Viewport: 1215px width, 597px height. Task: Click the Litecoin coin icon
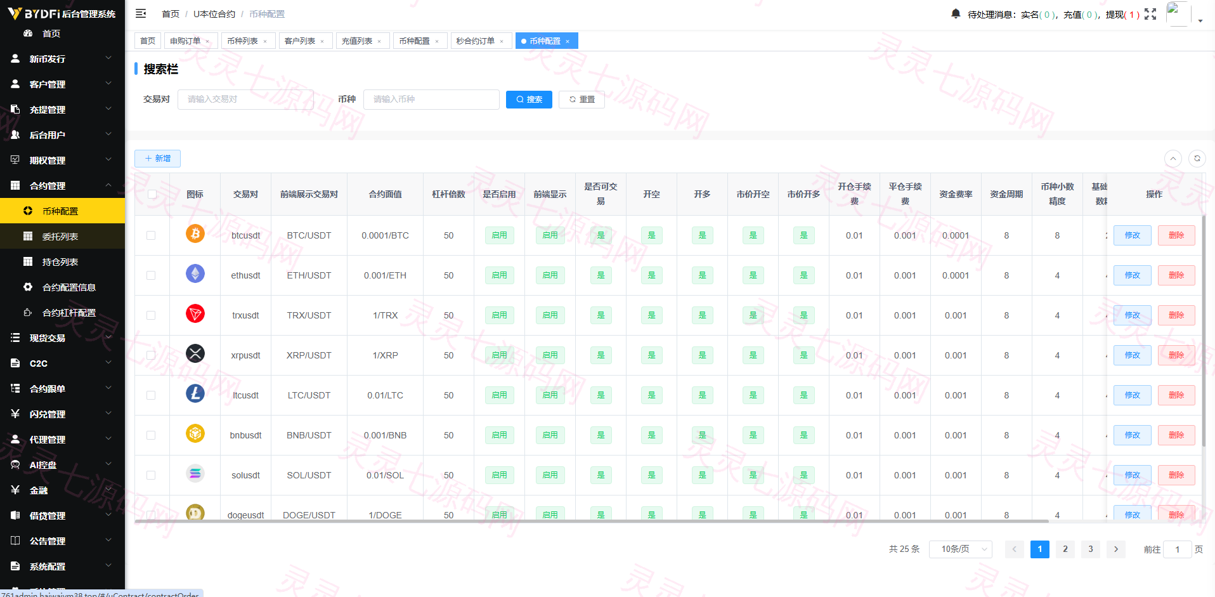tap(195, 393)
